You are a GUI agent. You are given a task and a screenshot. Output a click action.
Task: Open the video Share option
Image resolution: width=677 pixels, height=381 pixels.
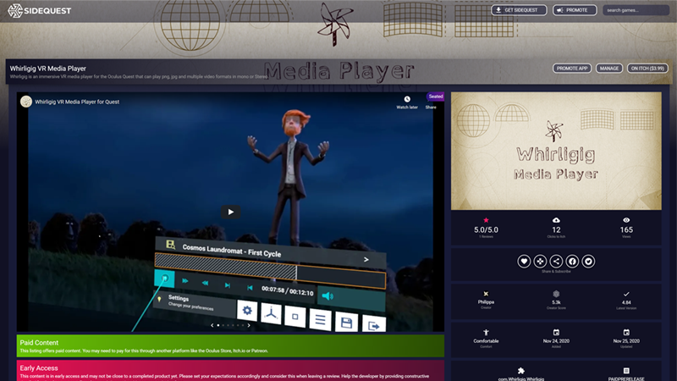coord(431,108)
